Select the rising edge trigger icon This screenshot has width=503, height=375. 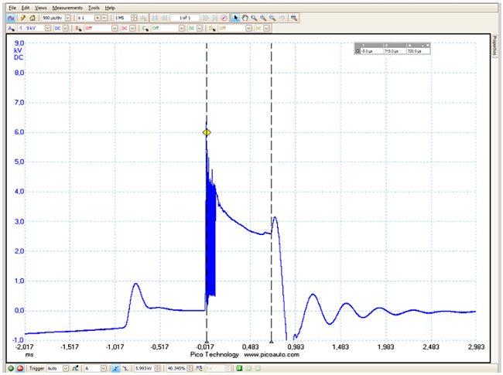click(115, 368)
